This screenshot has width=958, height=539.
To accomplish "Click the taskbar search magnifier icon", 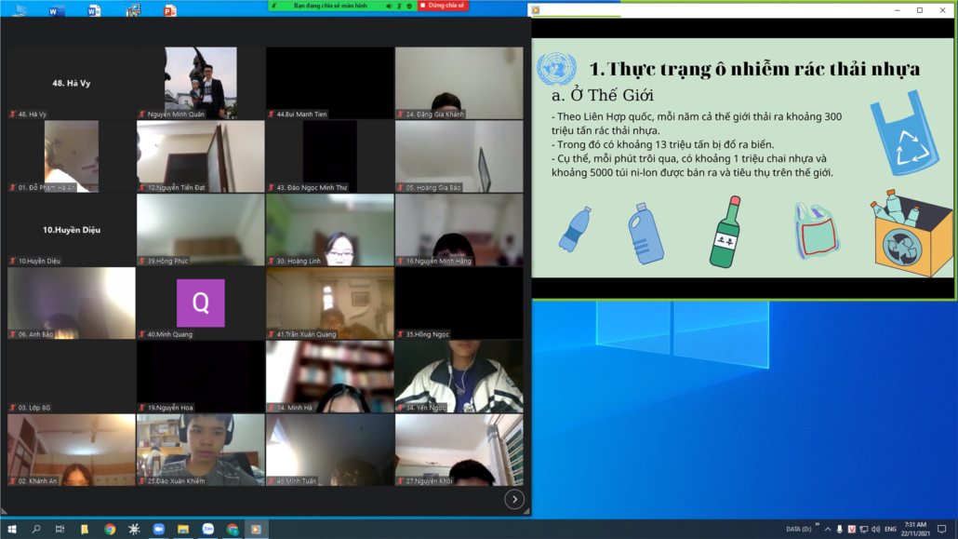I will tap(36, 529).
